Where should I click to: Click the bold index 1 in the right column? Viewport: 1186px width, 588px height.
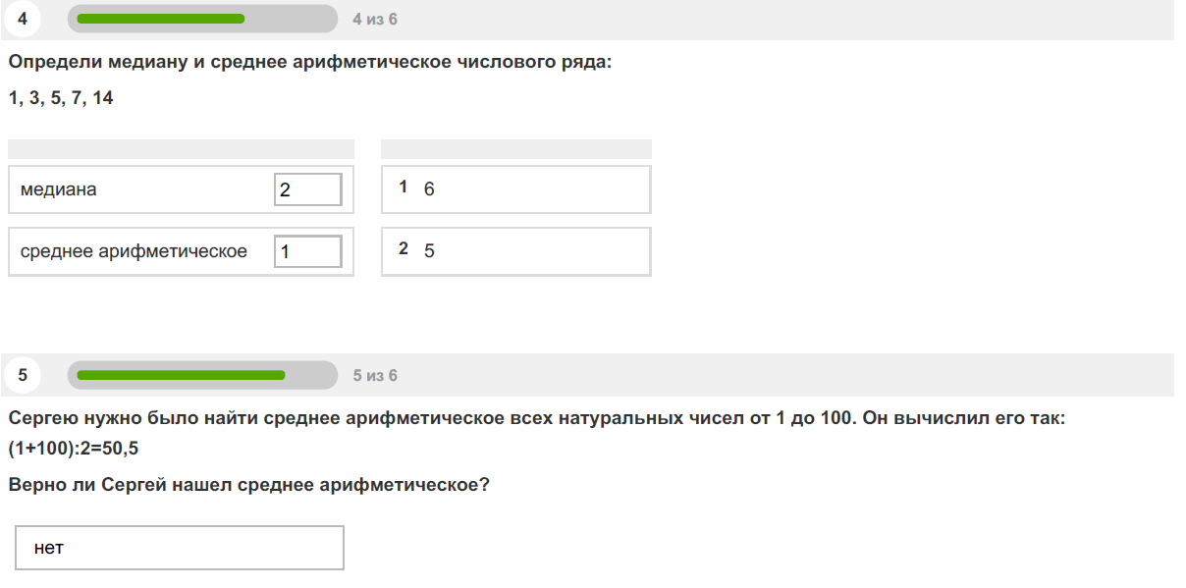click(404, 187)
